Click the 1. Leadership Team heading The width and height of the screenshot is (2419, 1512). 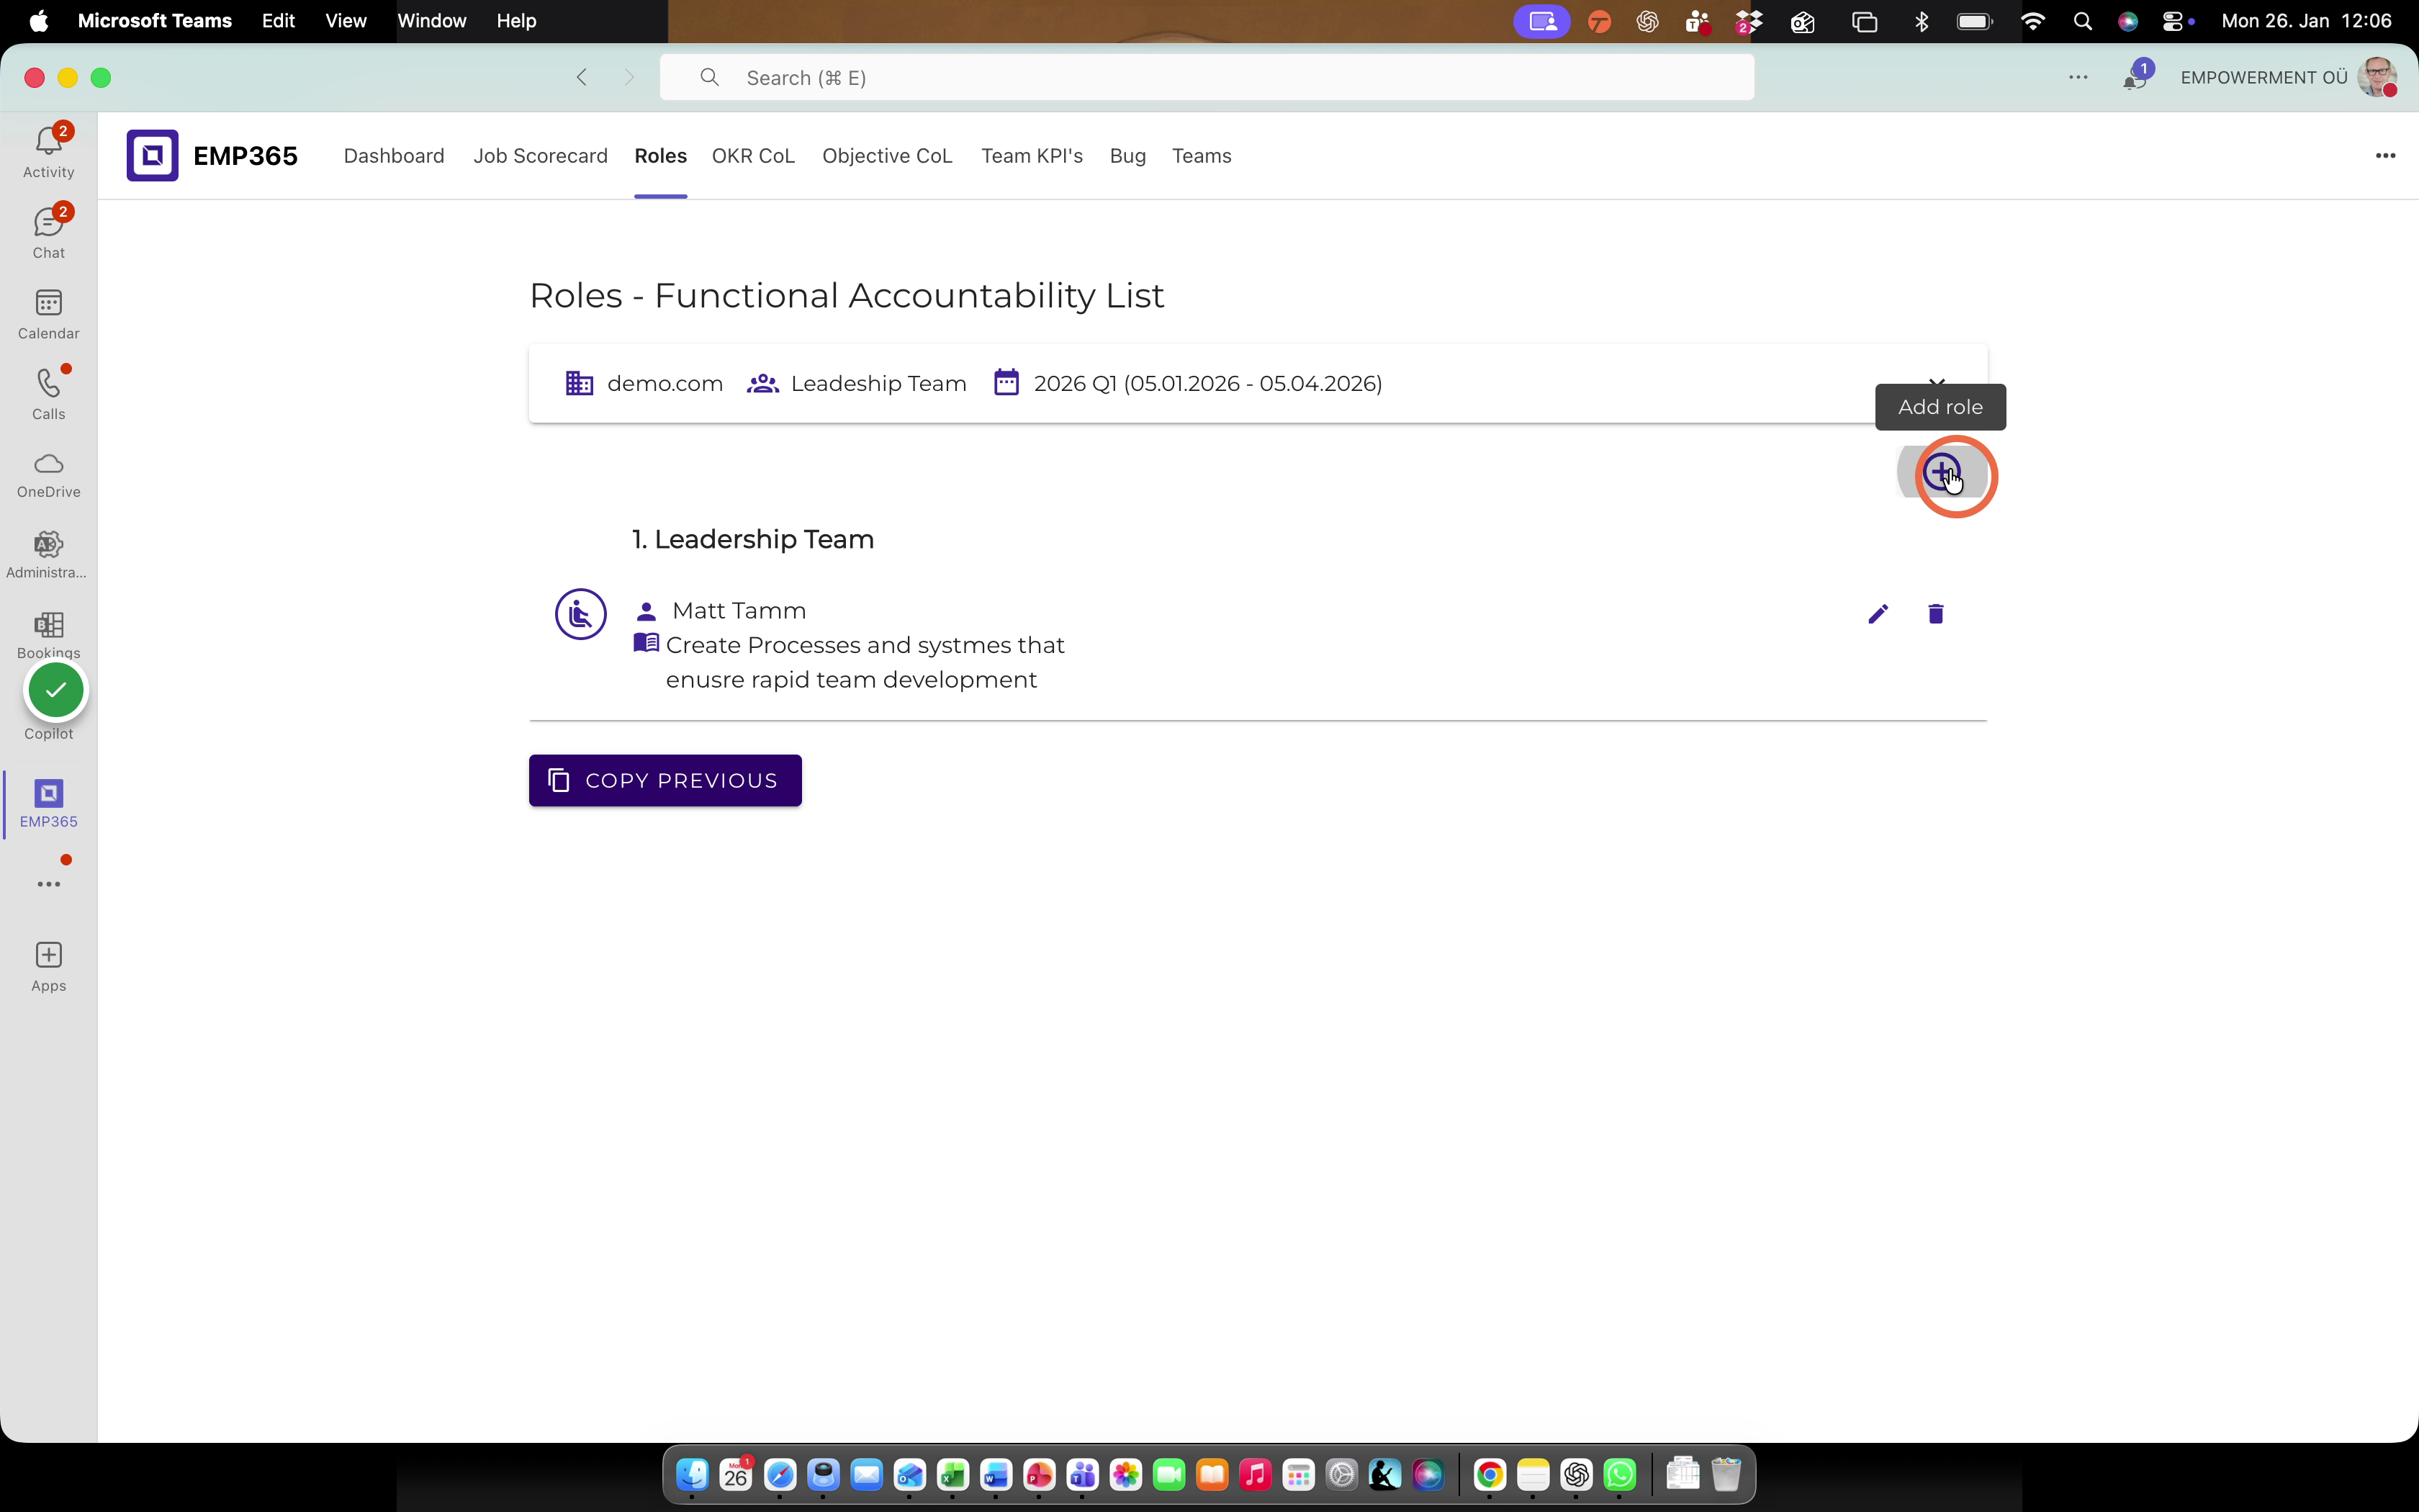[x=752, y=539]
